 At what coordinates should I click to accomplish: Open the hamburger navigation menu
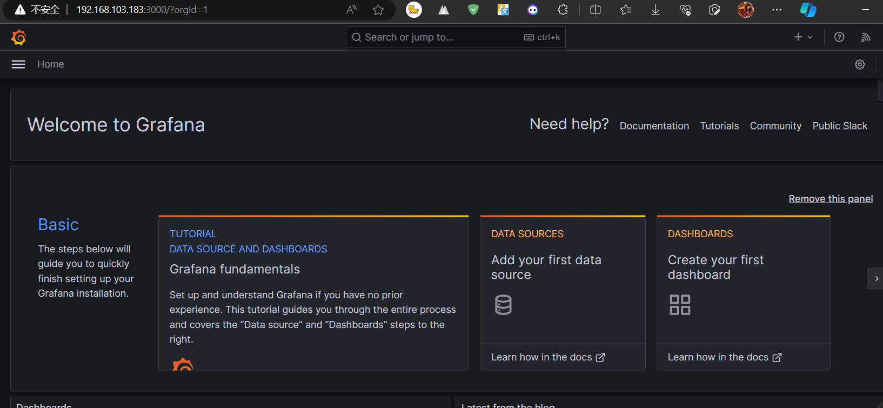pyautogui.click(x=18, y=64)
